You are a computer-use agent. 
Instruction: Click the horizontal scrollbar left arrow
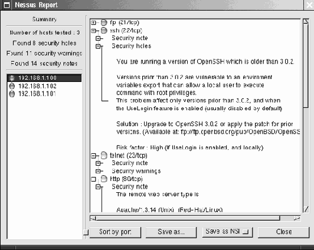tap(93, 218)
